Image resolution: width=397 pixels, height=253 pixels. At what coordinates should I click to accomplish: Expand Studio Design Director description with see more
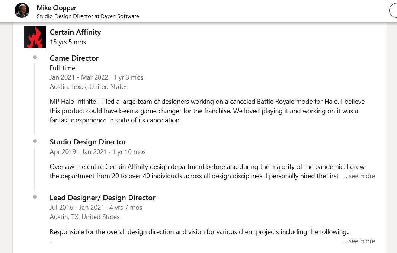click(359, 176)
